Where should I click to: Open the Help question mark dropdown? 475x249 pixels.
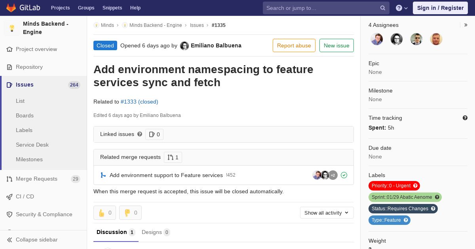click(x=401, y=8)
